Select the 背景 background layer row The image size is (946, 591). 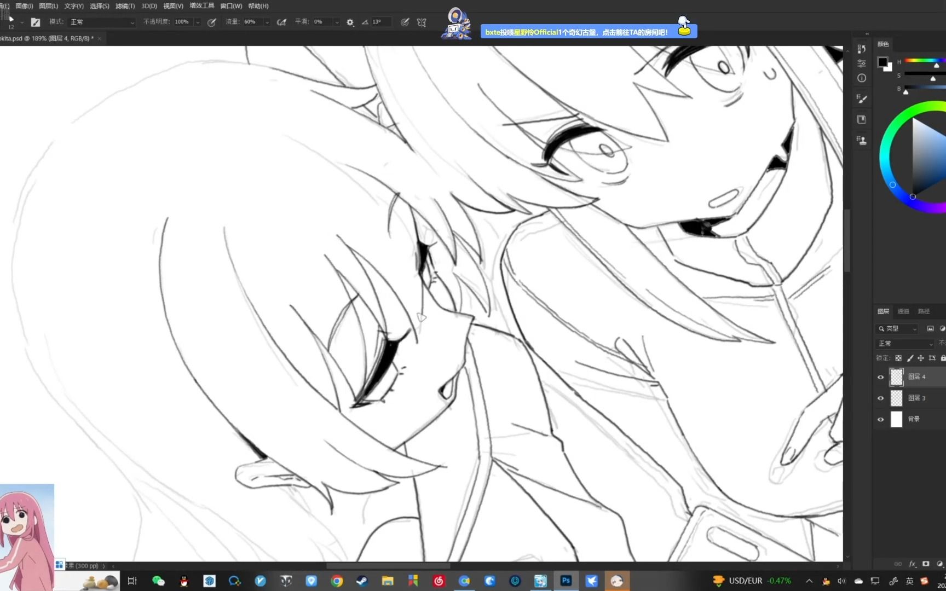click(x=910, y=420)
